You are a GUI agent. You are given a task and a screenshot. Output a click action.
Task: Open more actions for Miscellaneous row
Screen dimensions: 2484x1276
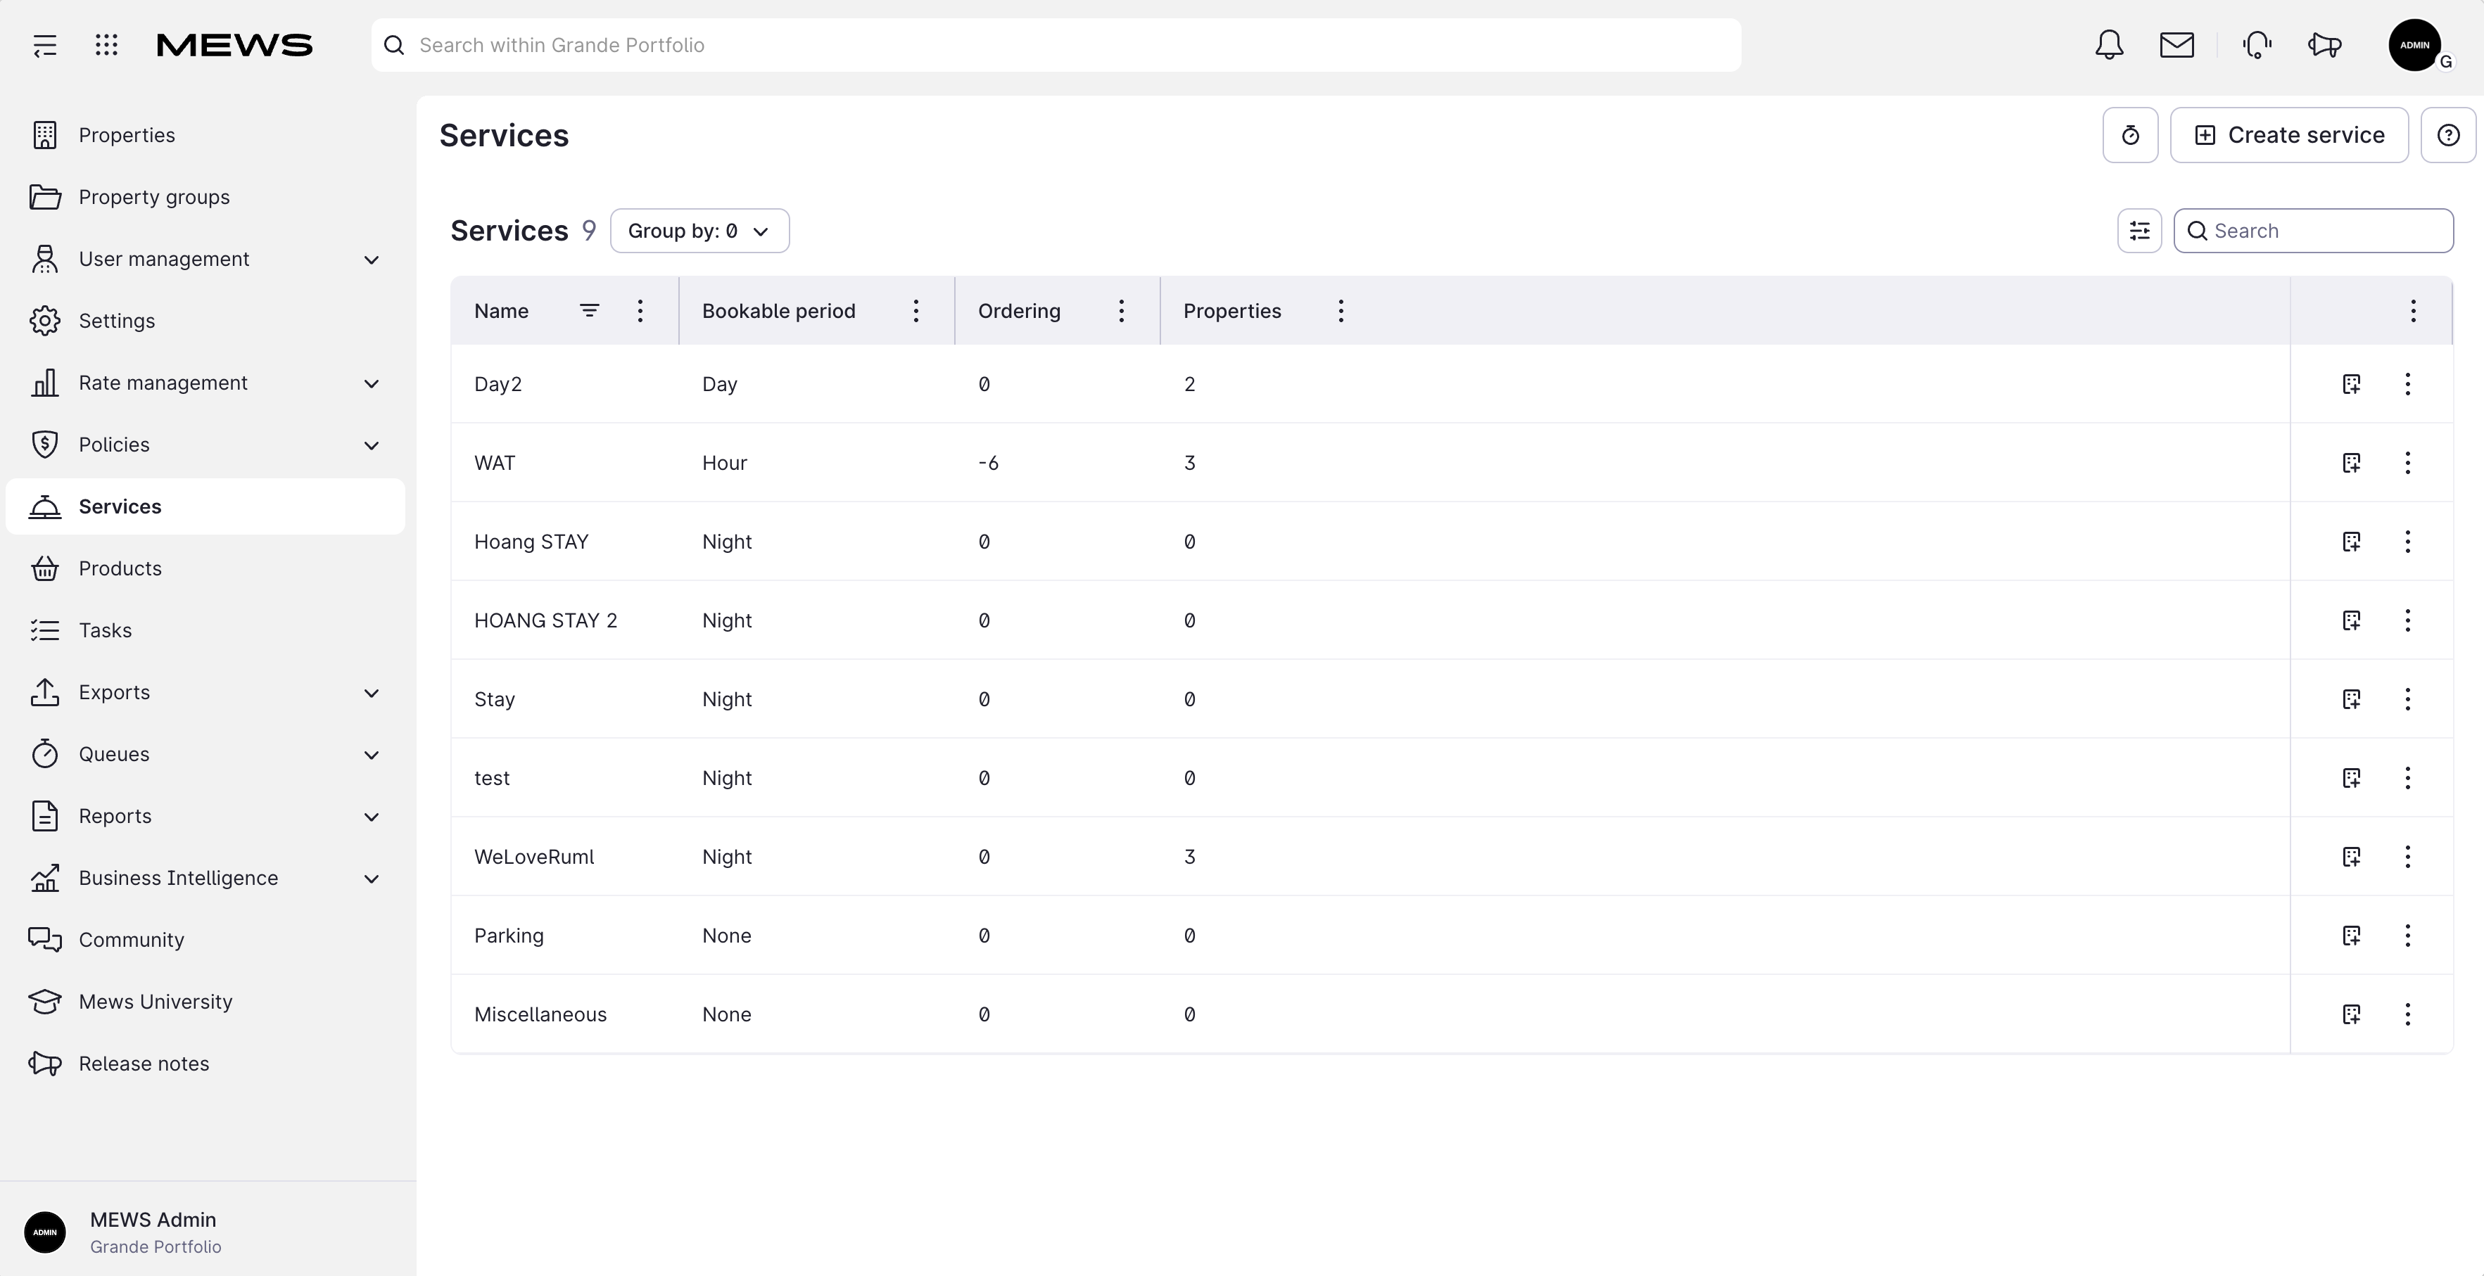[2407, 1014]
